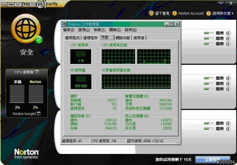Click the Norton CPU usage bar
The image size is (237, 165).
36,94
